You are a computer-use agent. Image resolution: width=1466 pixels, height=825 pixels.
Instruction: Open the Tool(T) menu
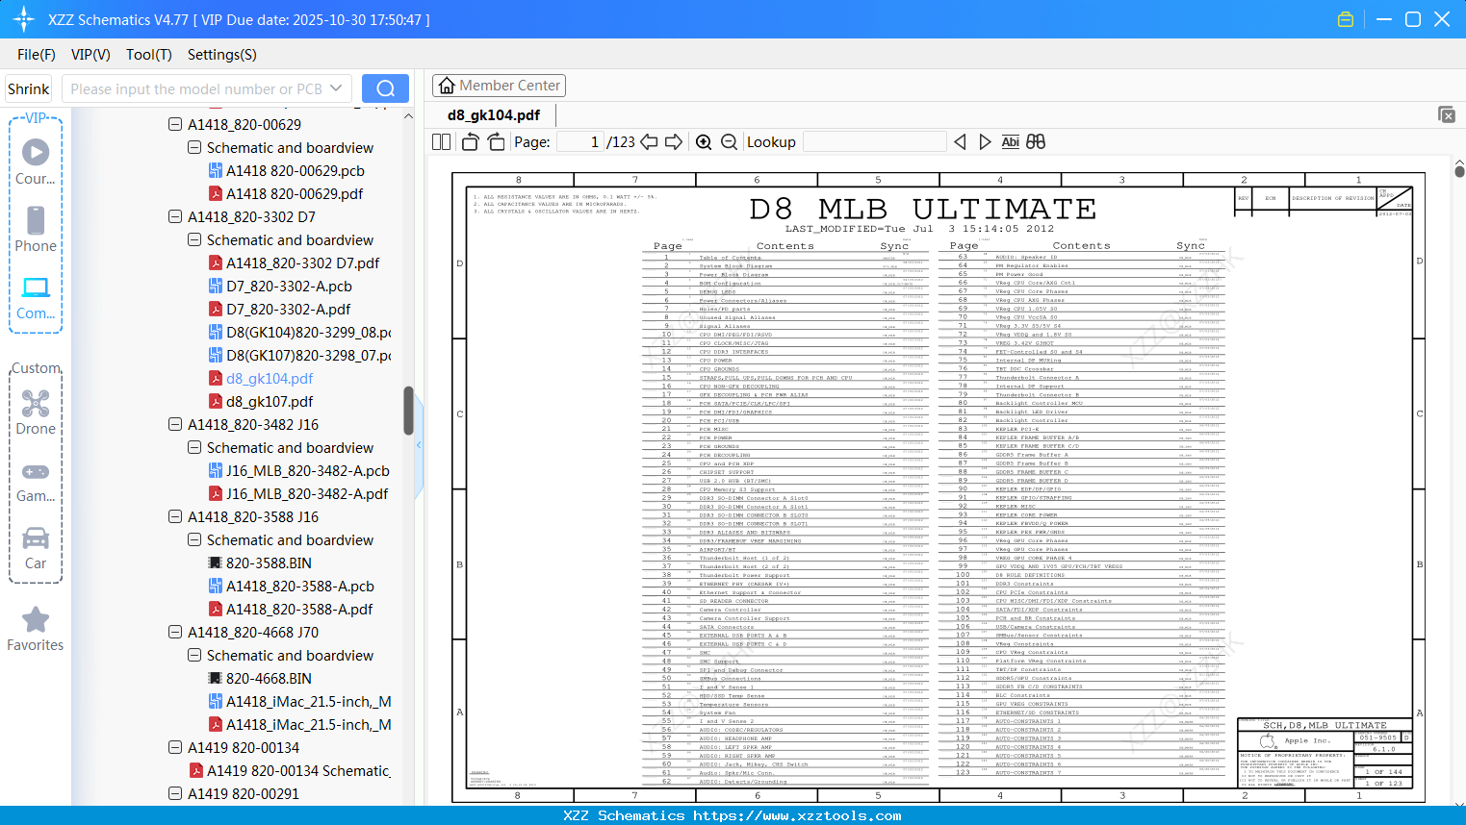click(x=148, y=55)
